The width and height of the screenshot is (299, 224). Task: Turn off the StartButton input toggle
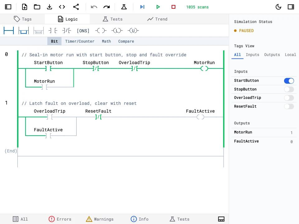tap(289, 81)
